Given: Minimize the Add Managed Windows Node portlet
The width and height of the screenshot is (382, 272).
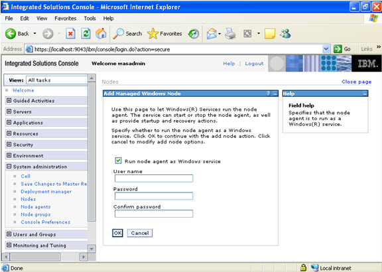Looking at the screenshot, I should coord(275,94).
